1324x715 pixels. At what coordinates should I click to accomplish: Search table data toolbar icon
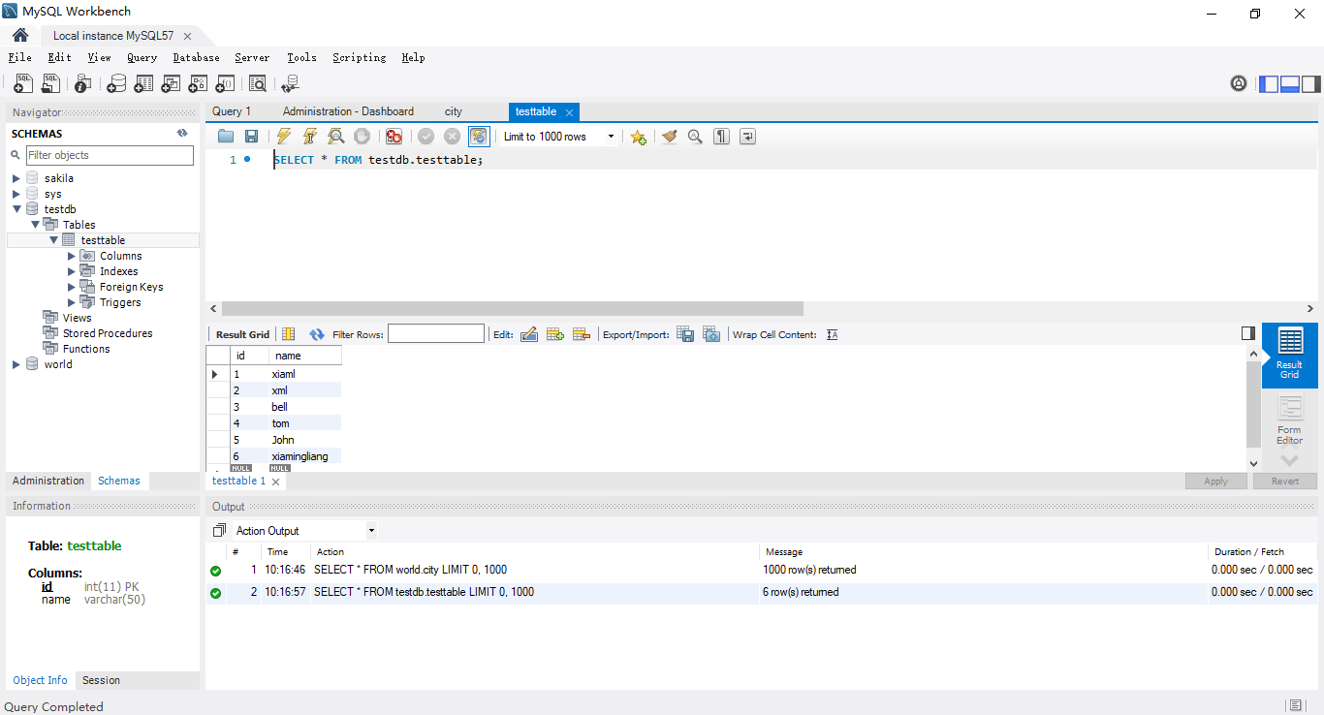point(258,84)
